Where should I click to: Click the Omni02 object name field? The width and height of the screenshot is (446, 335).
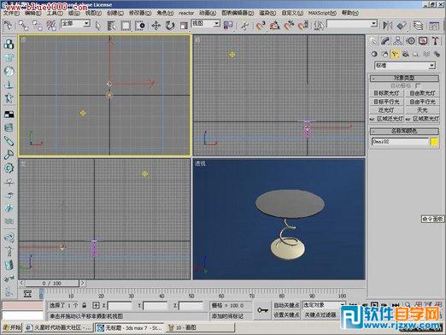pos(400,142)
